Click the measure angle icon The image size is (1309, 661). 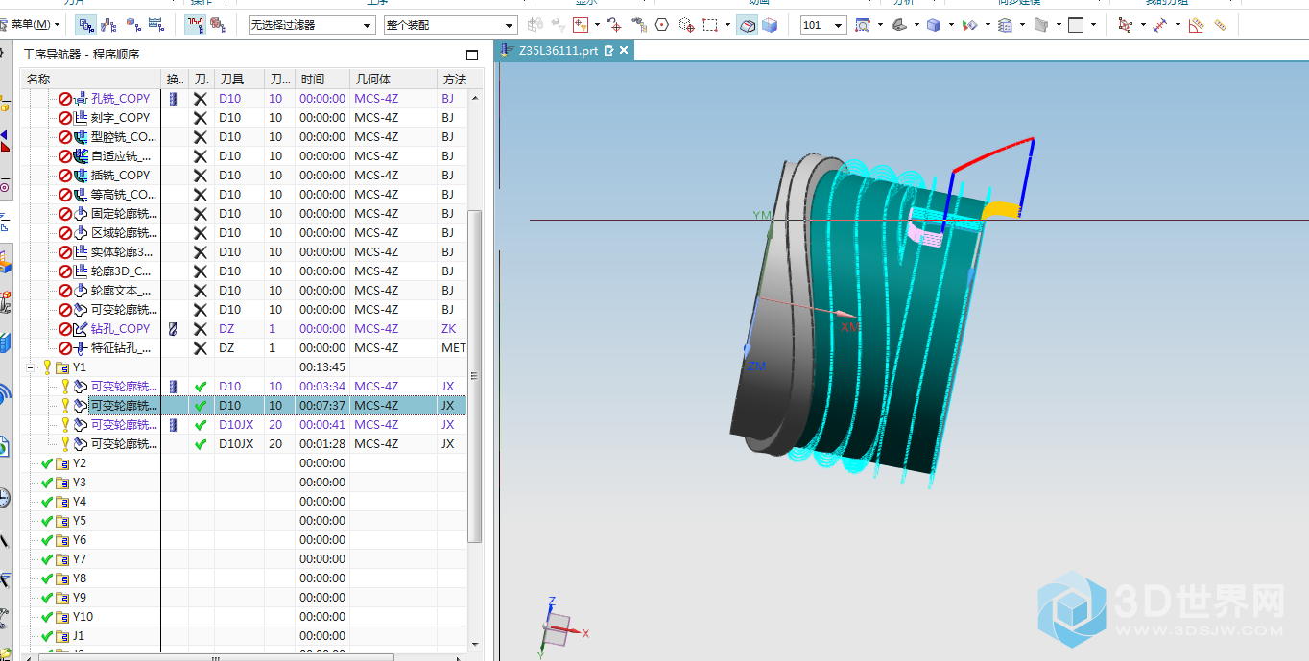point(1196,25)
